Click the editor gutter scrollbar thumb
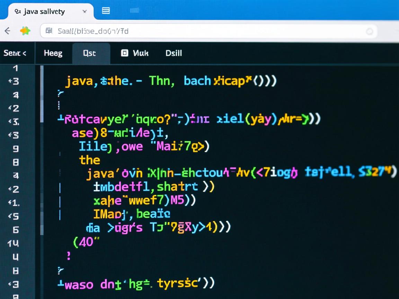The width and height of the screenshot is (399, 299). click(42, 93)
